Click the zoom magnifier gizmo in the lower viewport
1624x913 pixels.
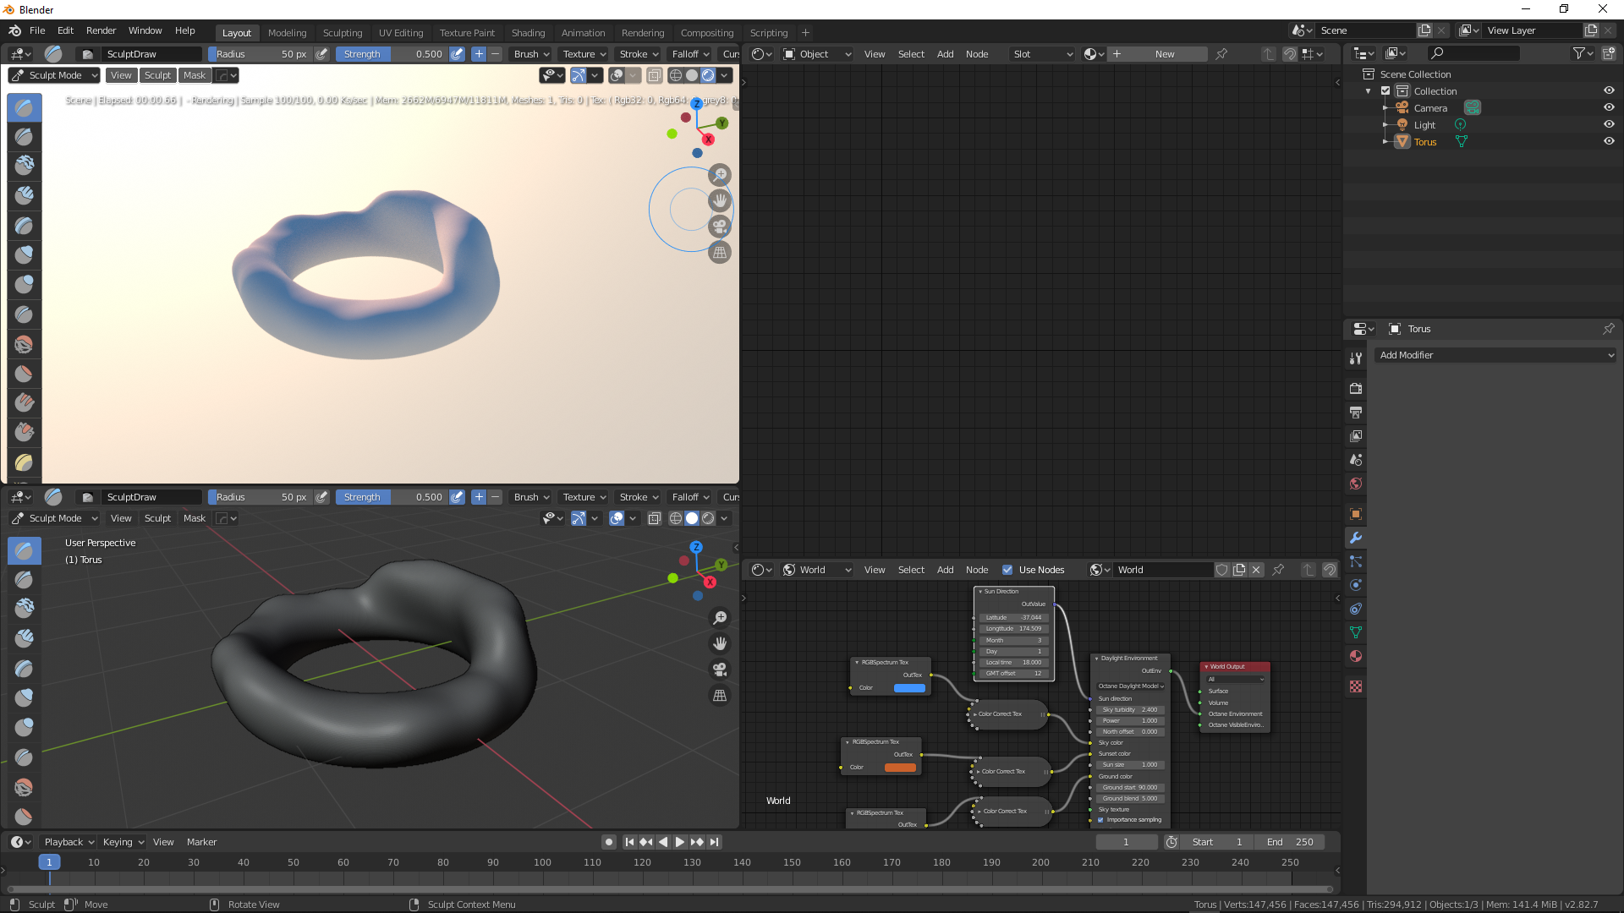coord(720,618)
